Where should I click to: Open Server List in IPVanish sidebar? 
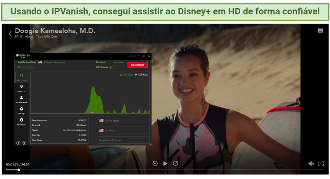tap(21, 88)
